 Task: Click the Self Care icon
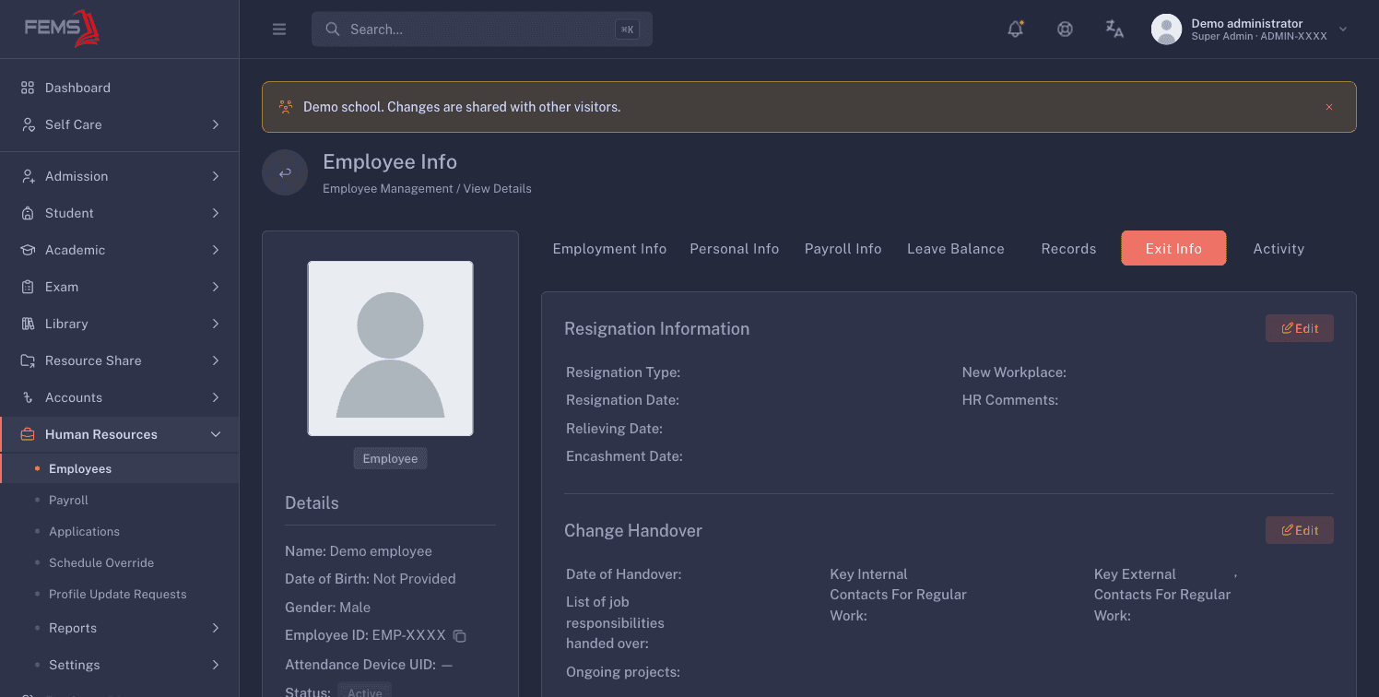28,124
